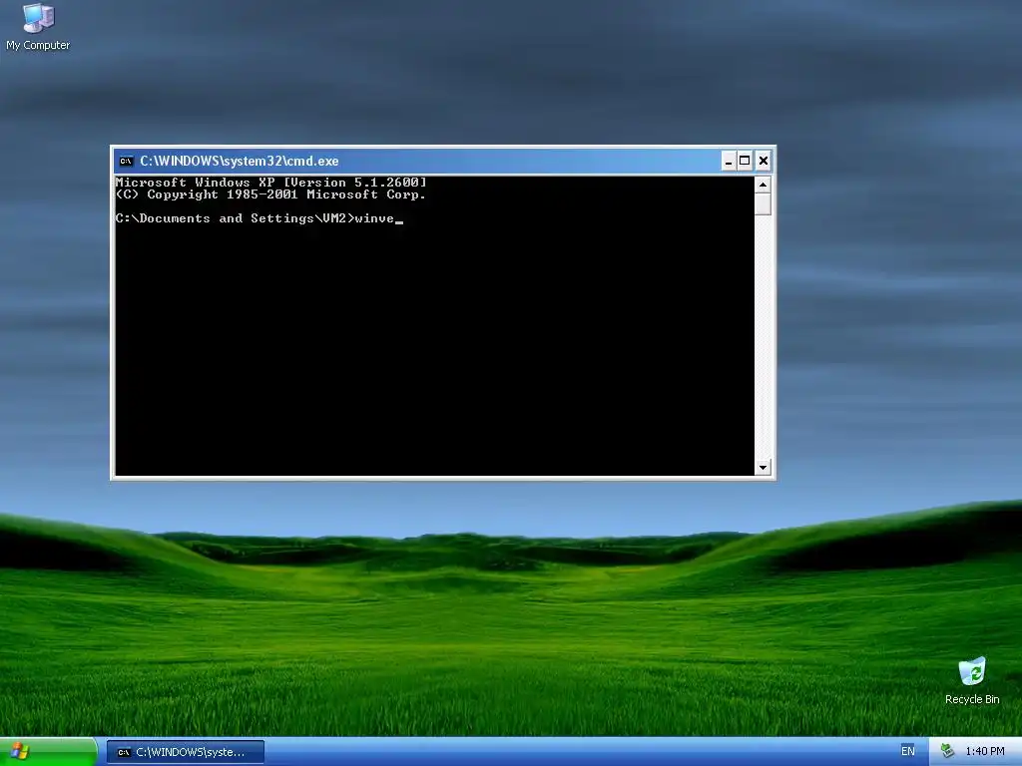Click the command prompt line with 'winve'
This screenshot has width=1022, height=766.
point(259,218)
